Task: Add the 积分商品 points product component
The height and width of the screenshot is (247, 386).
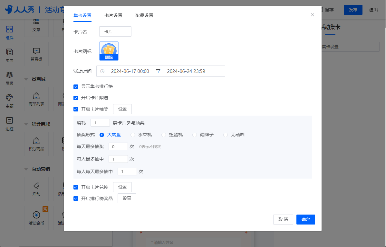Action: [36, 144]
